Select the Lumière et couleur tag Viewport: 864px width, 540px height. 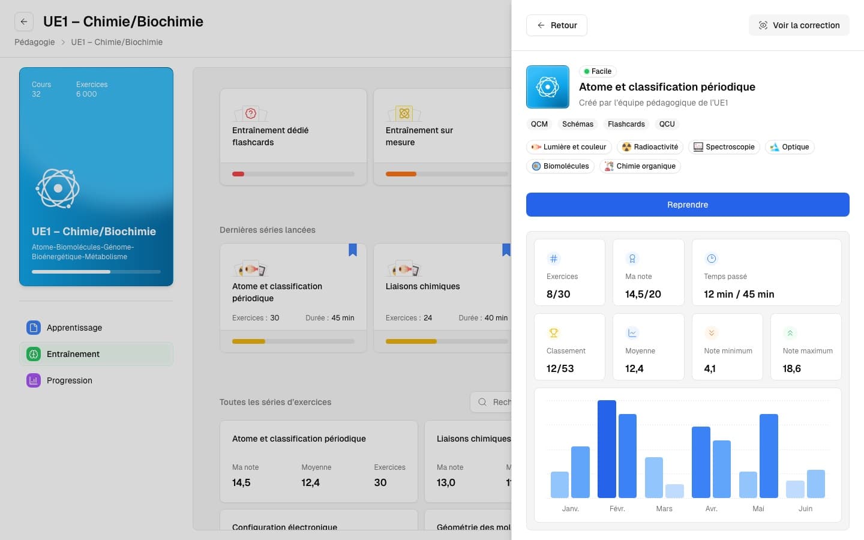click(569, 147)
